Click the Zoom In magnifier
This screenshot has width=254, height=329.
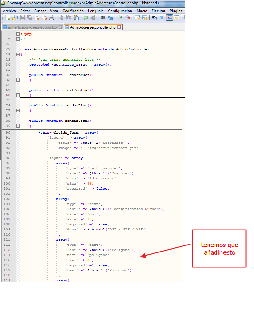coord(120,18)
